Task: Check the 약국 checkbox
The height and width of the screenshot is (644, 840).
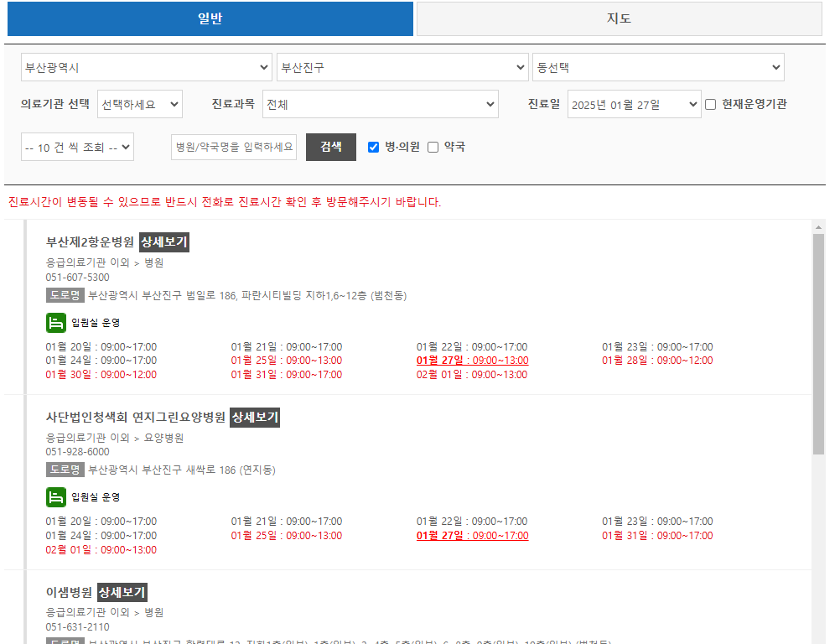Action: pos(433,148)
